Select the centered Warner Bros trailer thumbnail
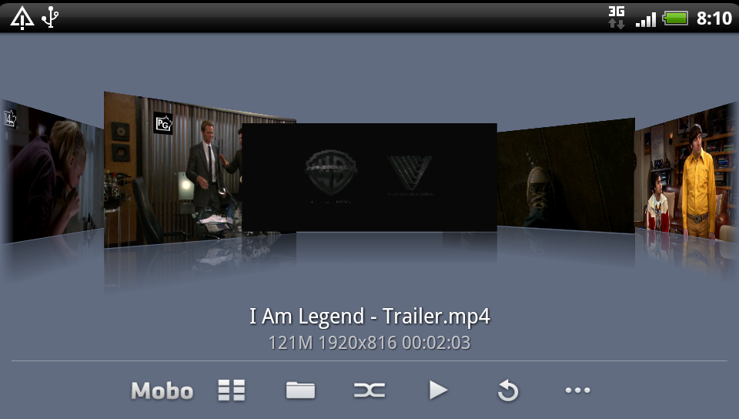This screenshot has height=419, width=739. [369, 177]
